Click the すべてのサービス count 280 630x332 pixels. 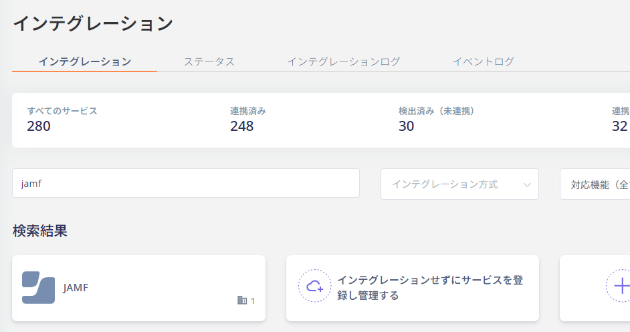pyautogui.click(x=39, y=126)
